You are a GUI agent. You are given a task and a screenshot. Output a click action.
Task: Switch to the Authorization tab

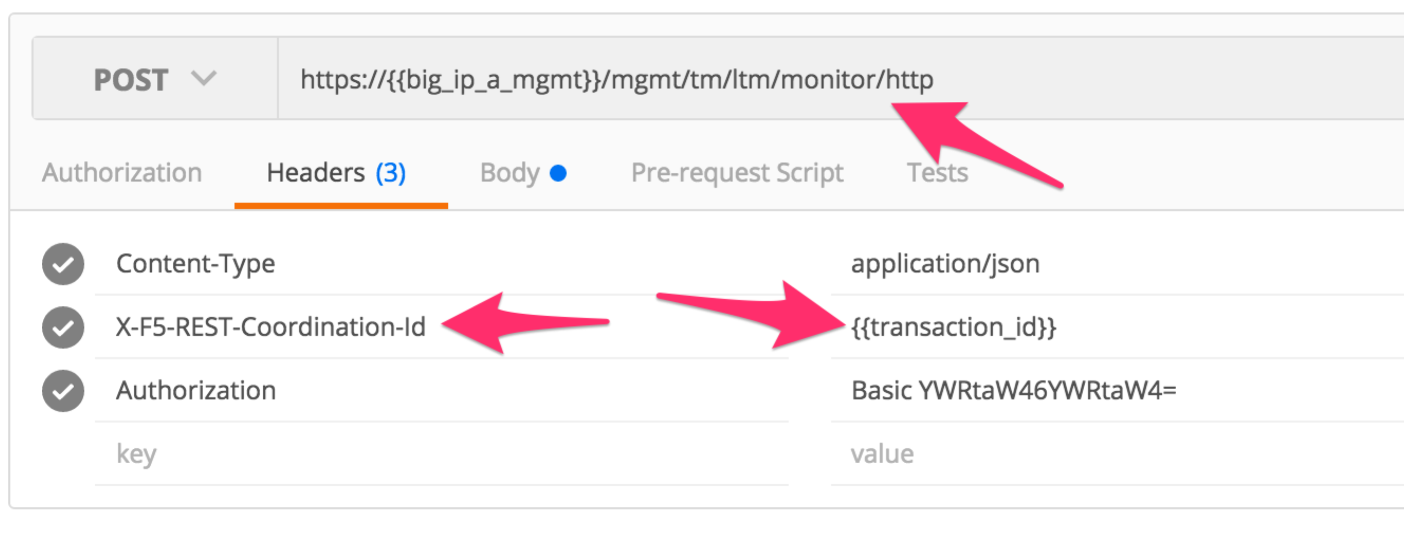click(122, 173)
